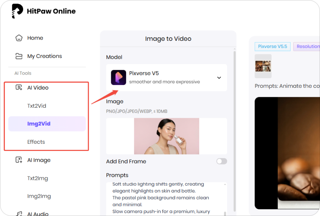Image resolution: width=320 pixels, height=216 pixels.
Task: Select the AI Image icon in sidebar
Action: tap(19, 160)
